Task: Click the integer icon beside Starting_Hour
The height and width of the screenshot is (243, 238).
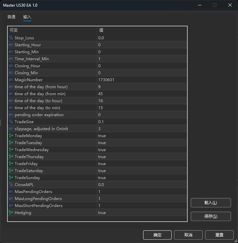Action: coord(11,45)
